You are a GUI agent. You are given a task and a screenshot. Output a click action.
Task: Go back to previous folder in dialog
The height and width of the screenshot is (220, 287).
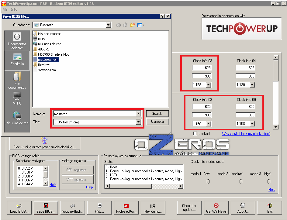(119, 25)
